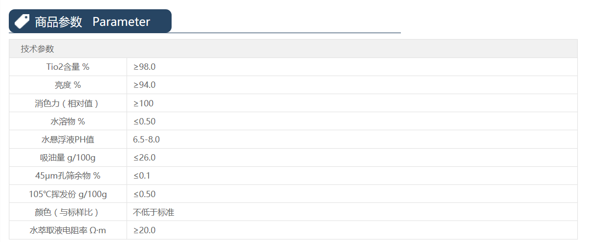Select the 技术参数 table header row
This screenshot has width=594, height=242.
293,49
